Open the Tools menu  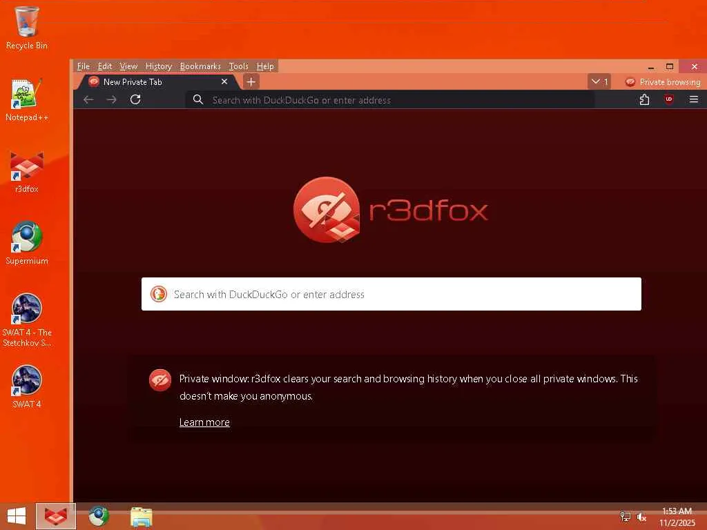pos(238,66)
